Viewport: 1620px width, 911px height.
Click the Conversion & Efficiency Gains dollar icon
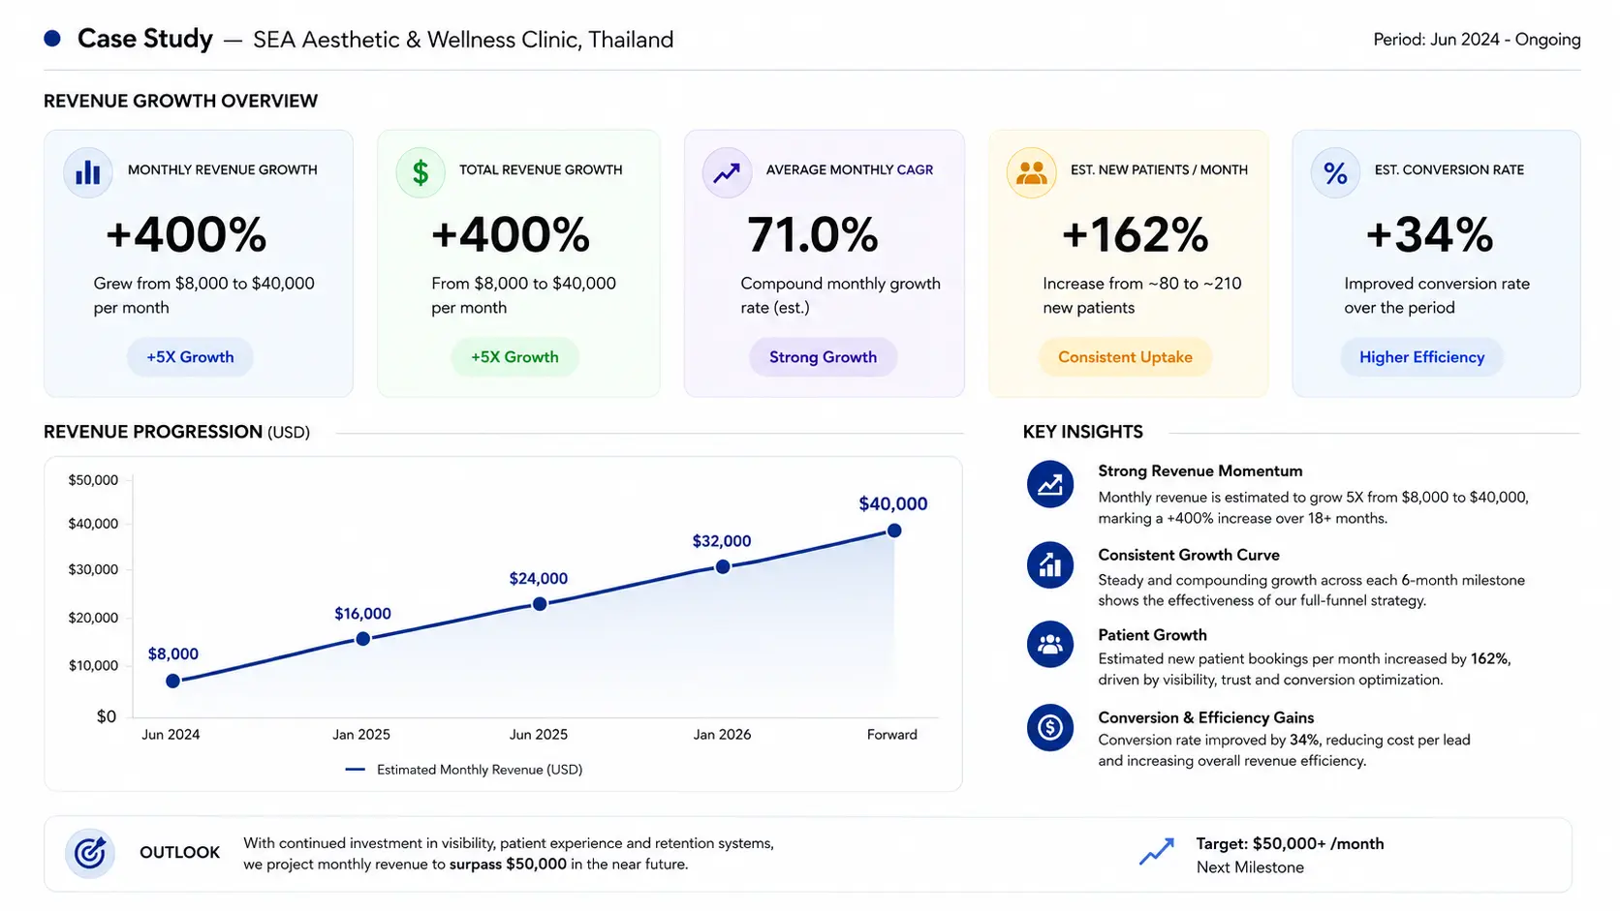coord(1050,727)
